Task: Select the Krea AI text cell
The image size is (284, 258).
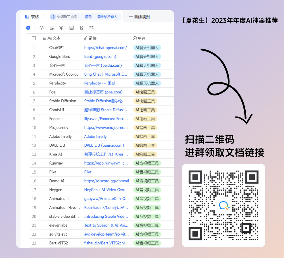Action: pos(56,154)
